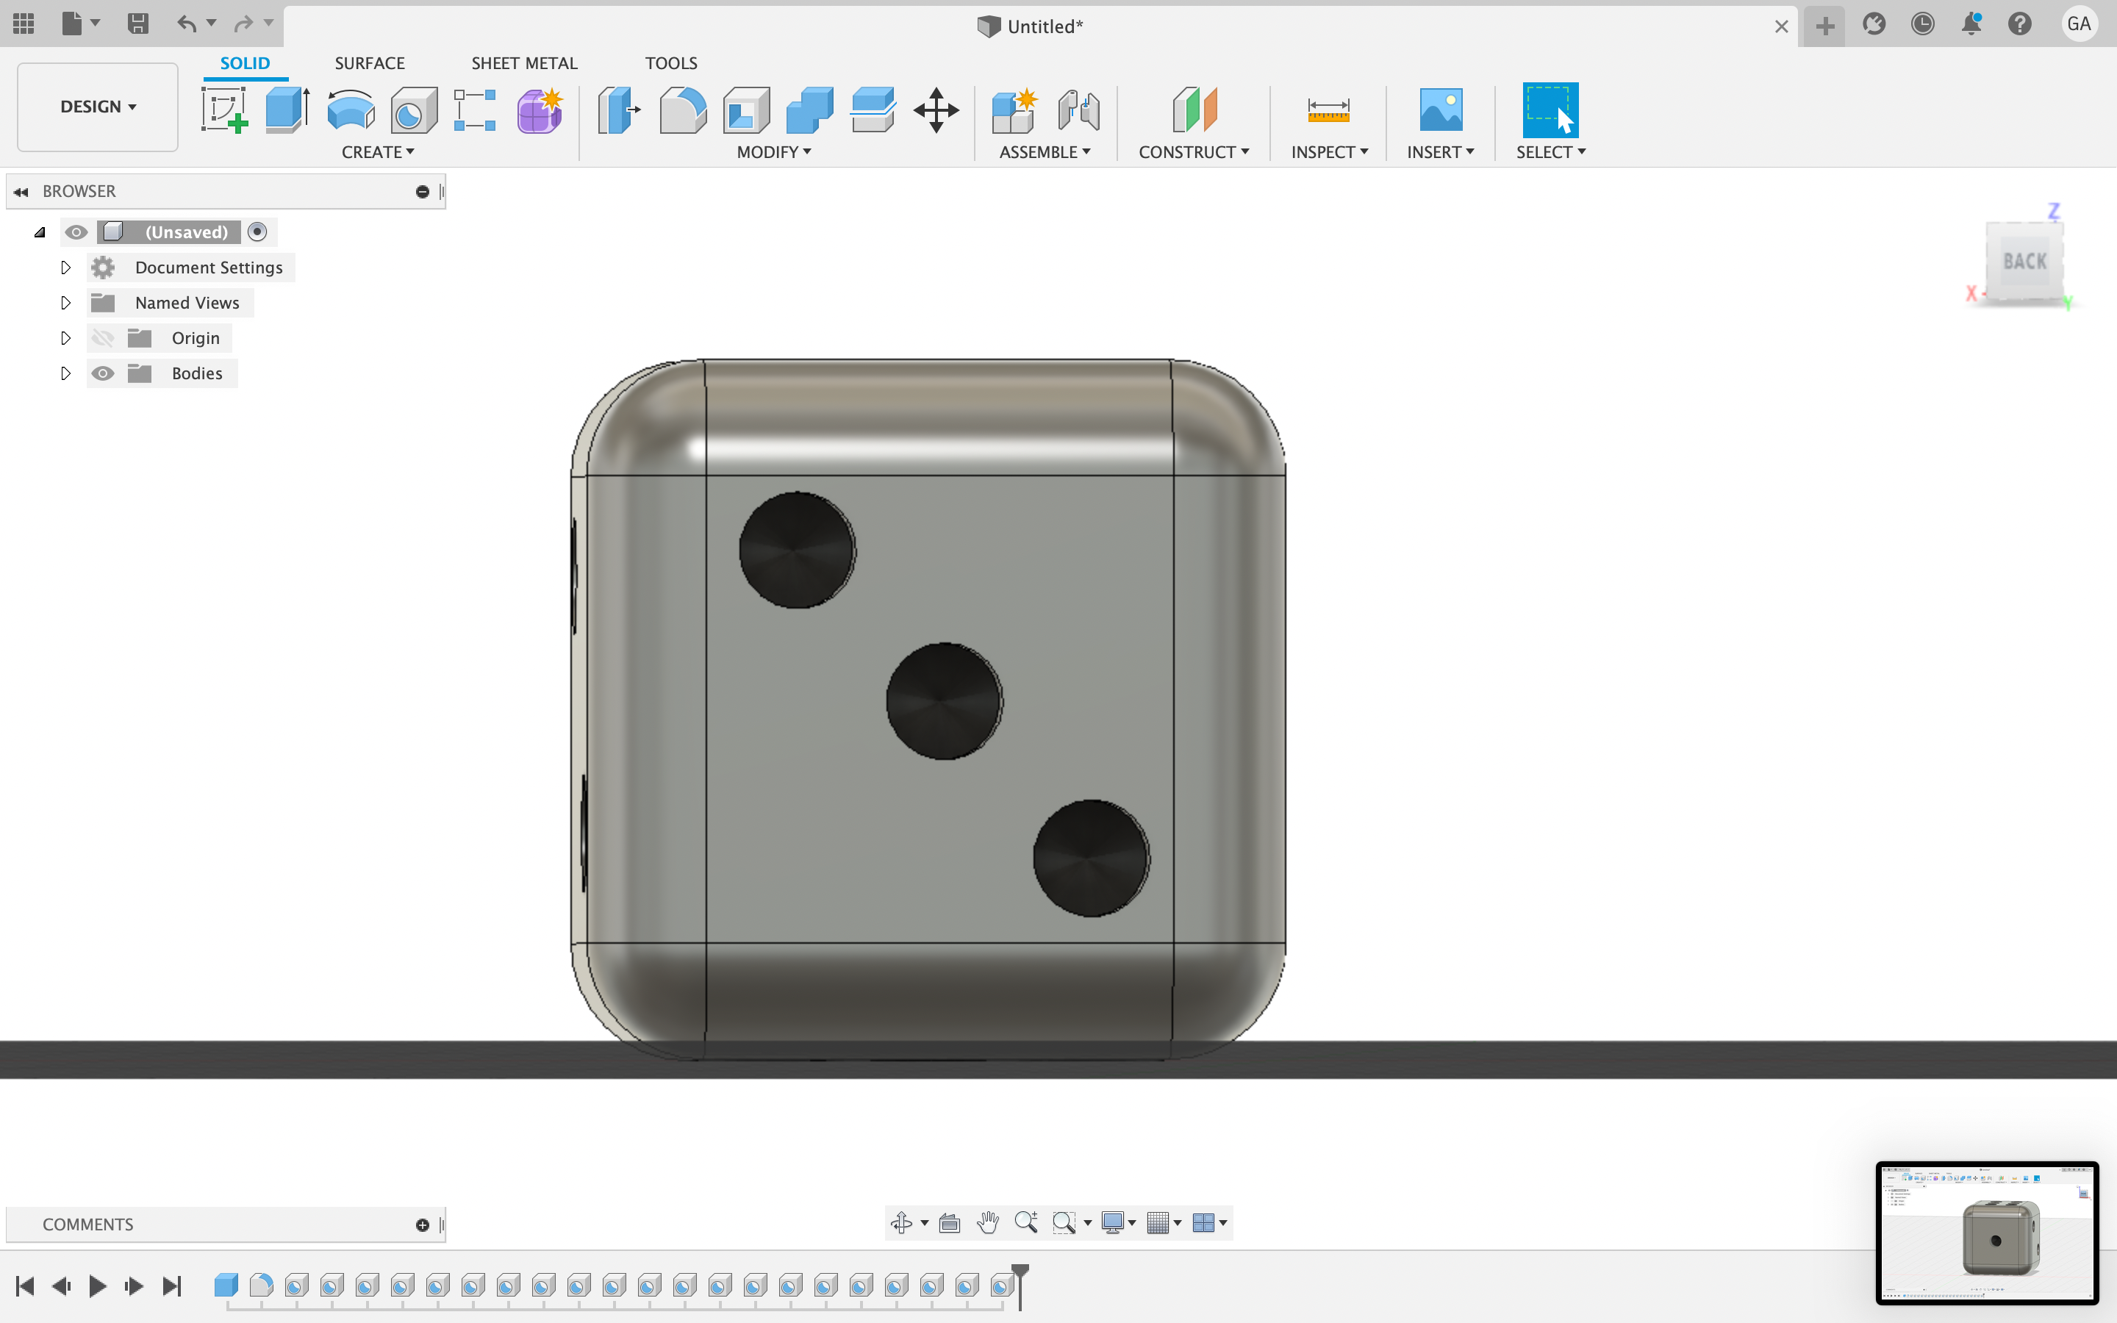Open the Fillet tool

click(x=681, y=110)
